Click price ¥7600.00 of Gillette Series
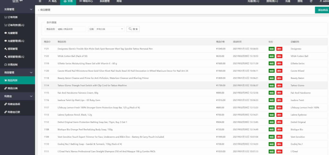The image size is (329, 155). pyautogui.click(x=221, y=63)
